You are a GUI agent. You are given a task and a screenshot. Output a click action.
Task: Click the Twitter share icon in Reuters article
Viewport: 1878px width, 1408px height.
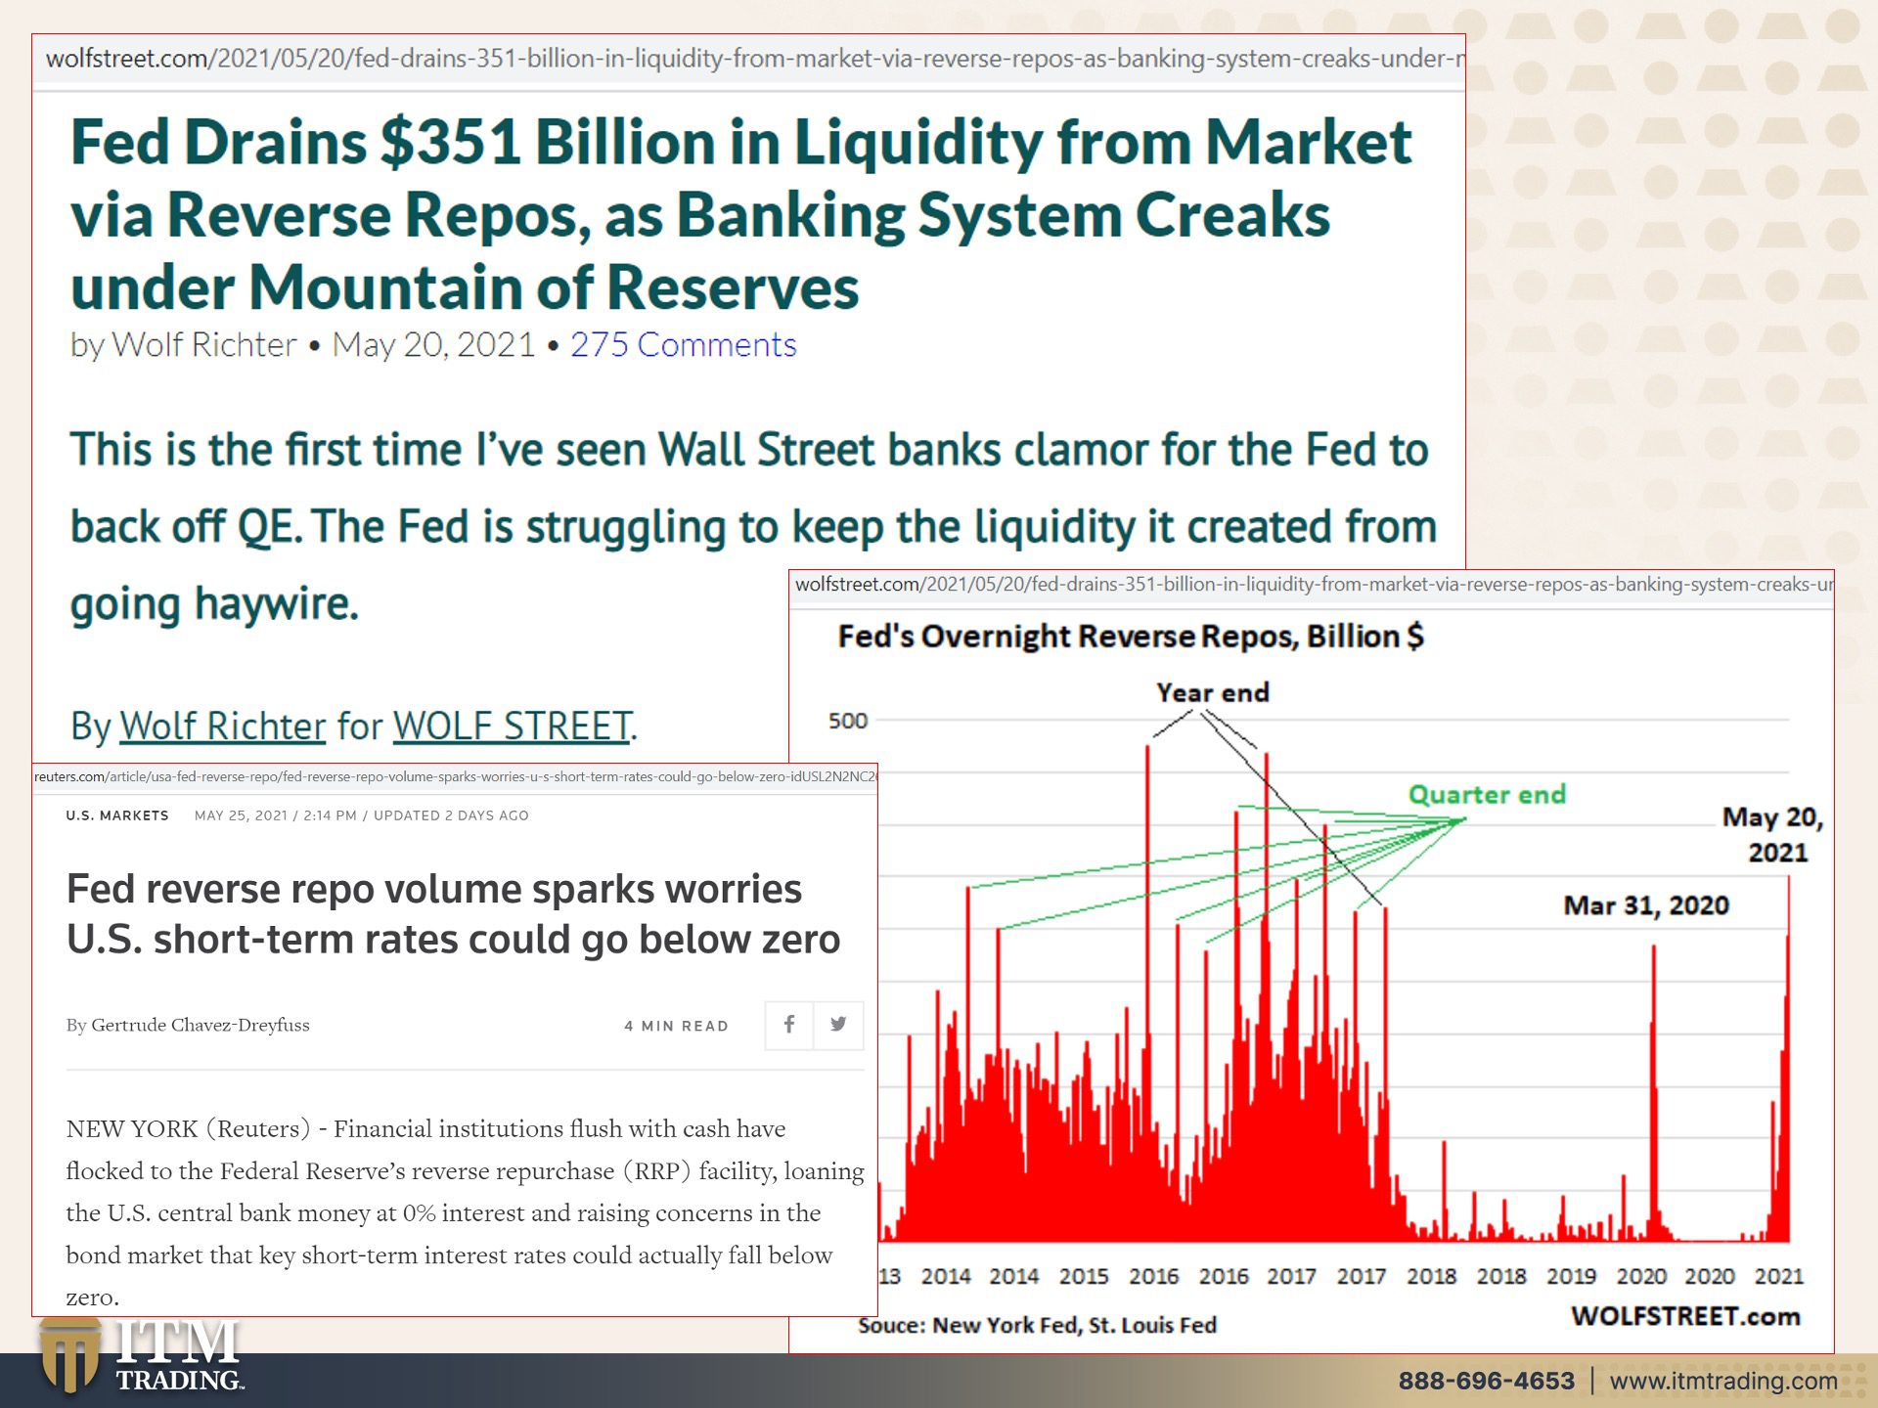pyautogui.click(x=838, y=1025)
